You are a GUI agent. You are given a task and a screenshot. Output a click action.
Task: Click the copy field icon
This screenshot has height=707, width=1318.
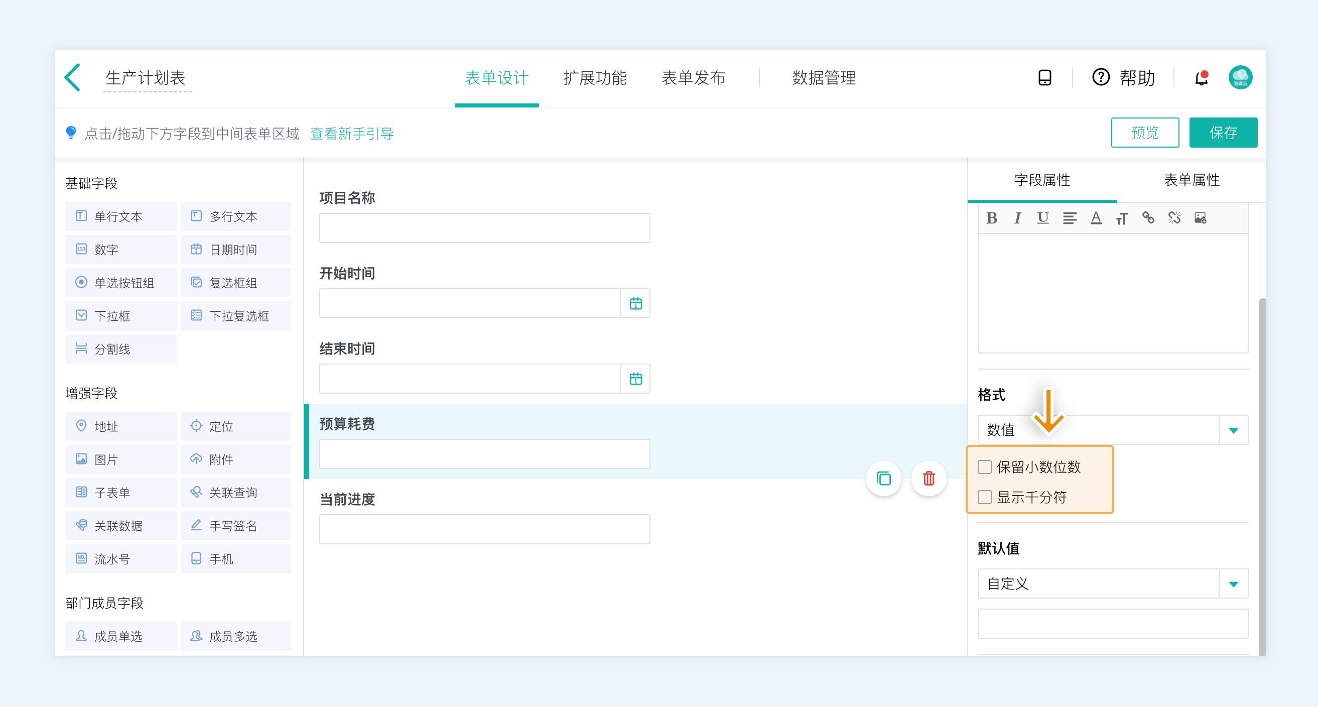tap(884, 478)
